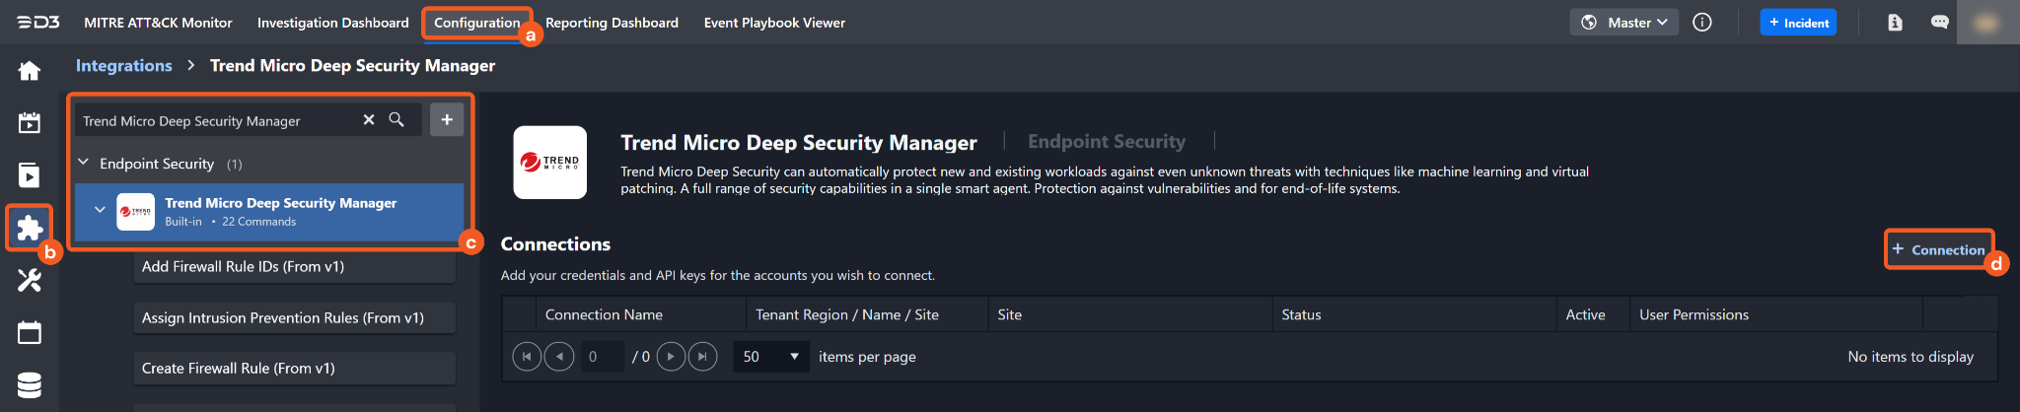
Task: Click the add Incident button
Action: 1798,23
